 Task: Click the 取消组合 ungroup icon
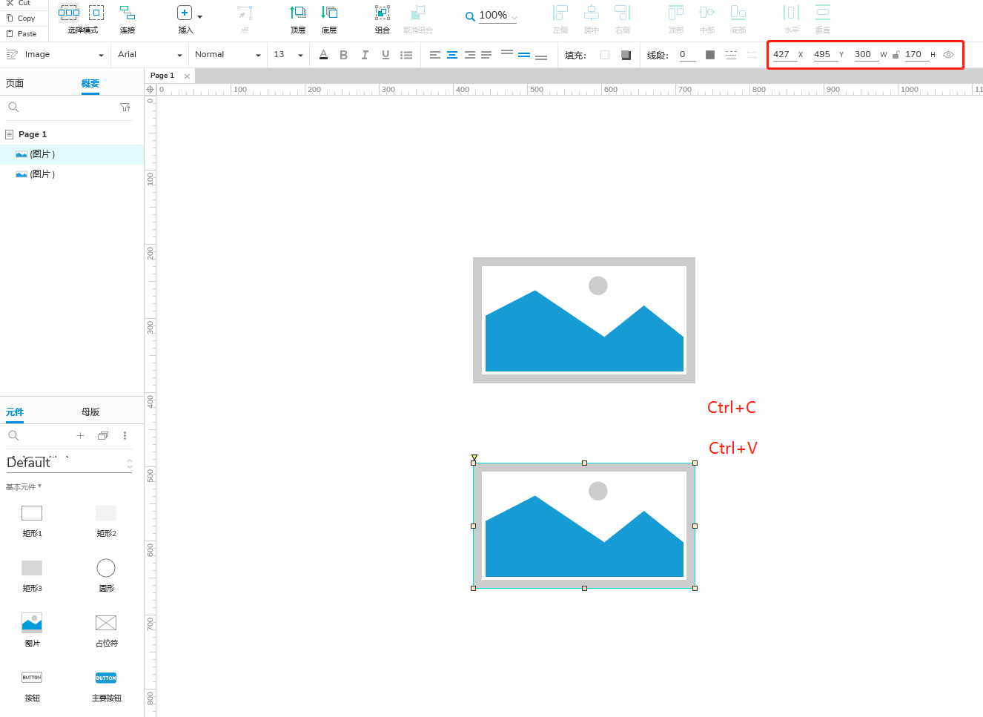[418, 13]
